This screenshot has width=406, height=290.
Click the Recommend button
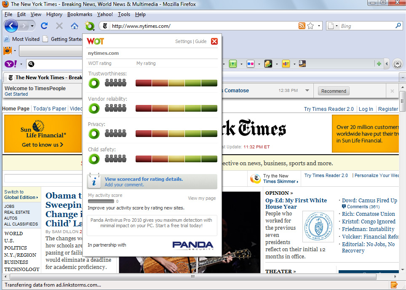coord(334,91)
